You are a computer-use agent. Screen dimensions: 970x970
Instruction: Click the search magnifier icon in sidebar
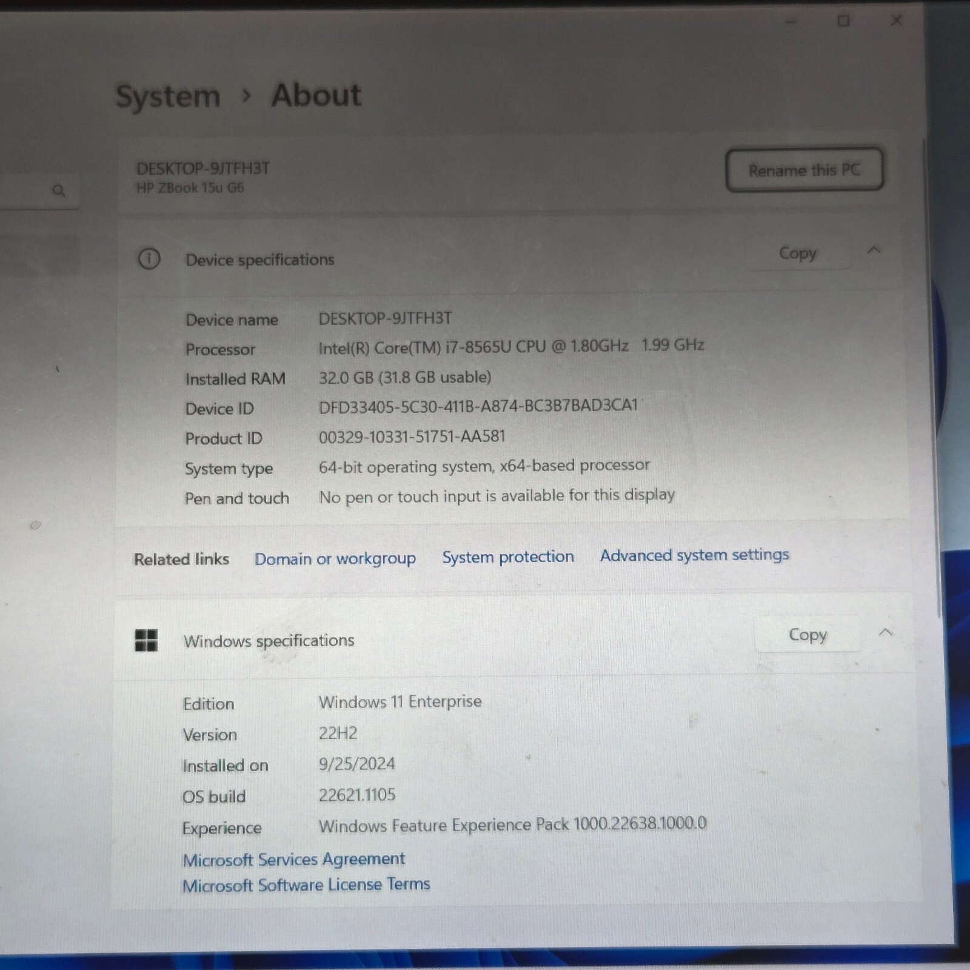[59, 190]
